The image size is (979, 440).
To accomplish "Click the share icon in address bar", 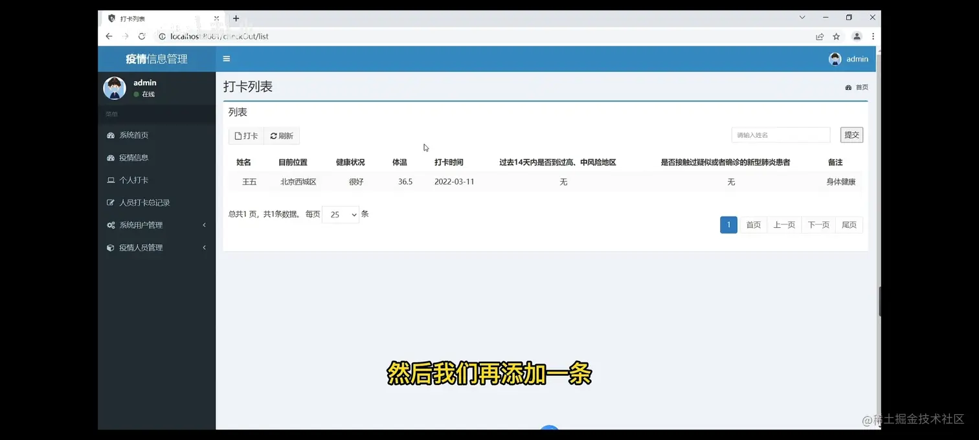I will [820, 37].
